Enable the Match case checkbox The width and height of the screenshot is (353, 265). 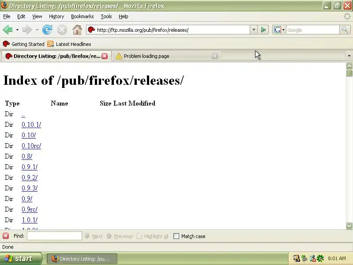(176, 236)
